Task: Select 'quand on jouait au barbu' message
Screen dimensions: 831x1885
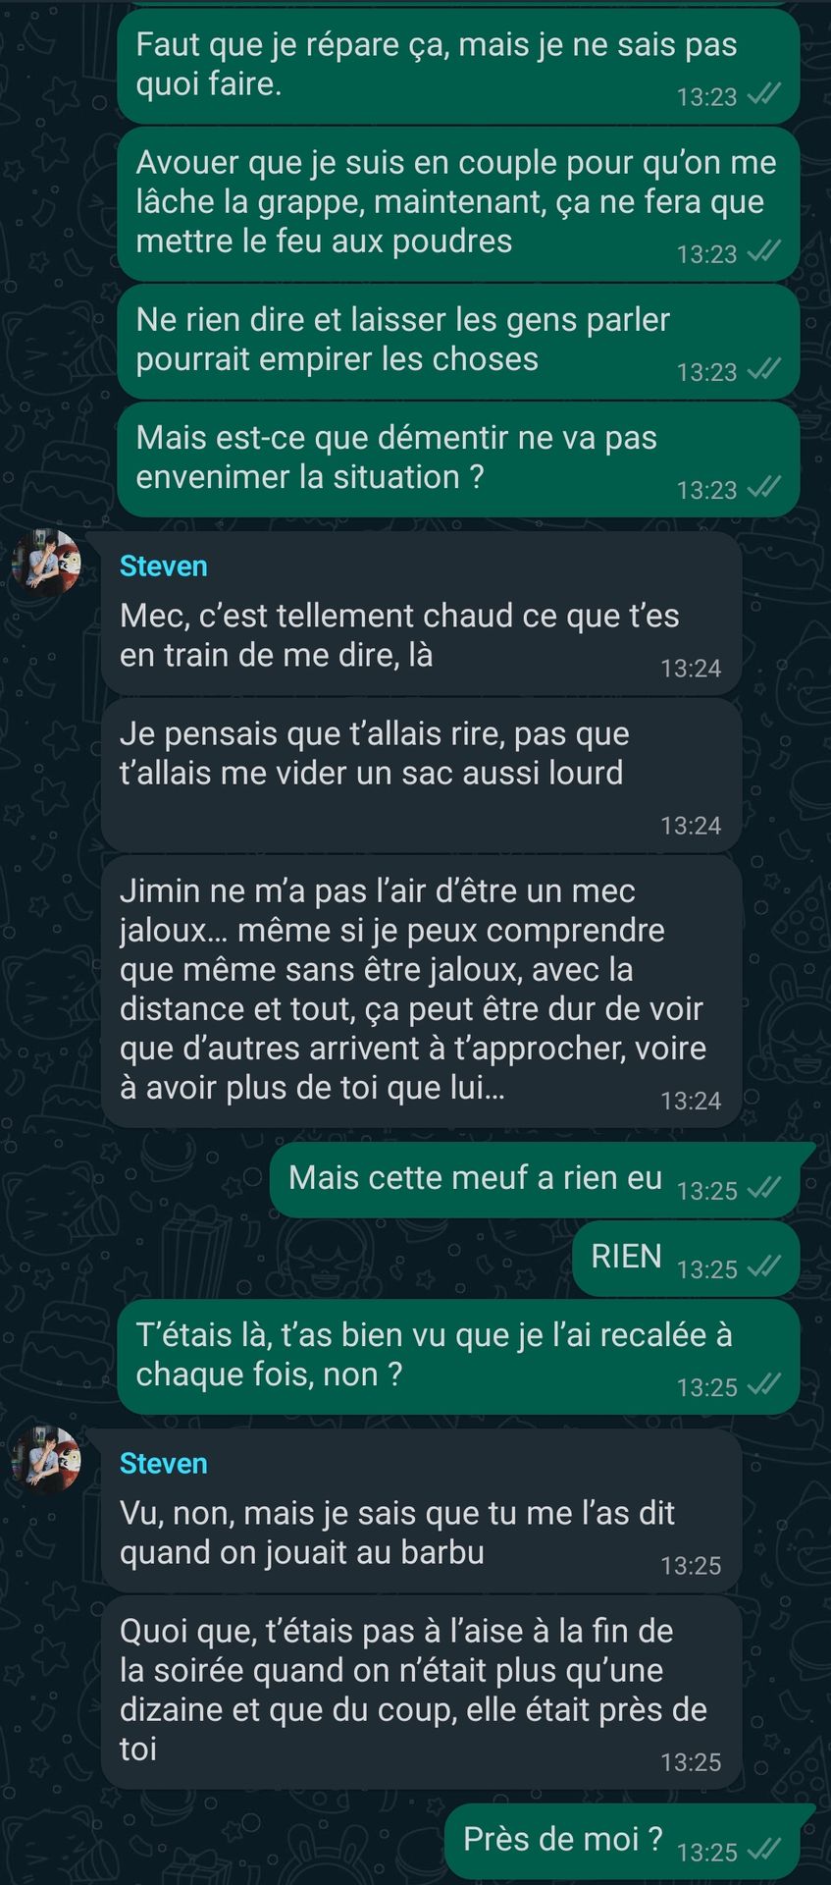Action: click(x=421, y=1511)
